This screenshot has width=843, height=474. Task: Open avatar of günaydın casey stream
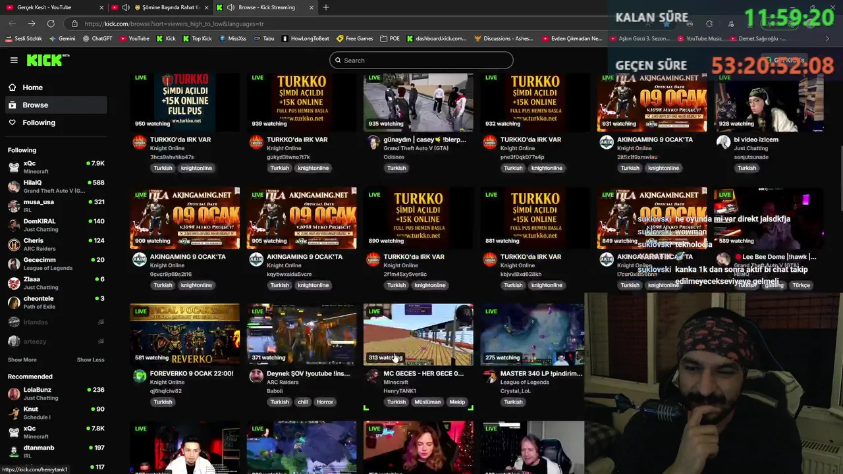pyautogui.click(x=373, y=142)
